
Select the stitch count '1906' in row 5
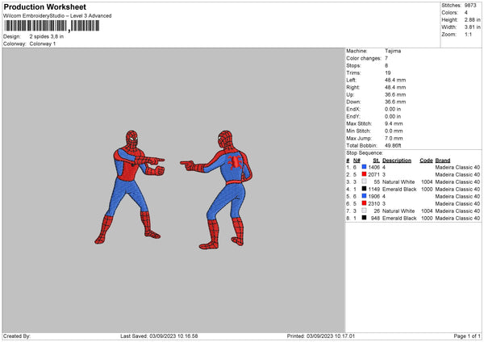373,196
